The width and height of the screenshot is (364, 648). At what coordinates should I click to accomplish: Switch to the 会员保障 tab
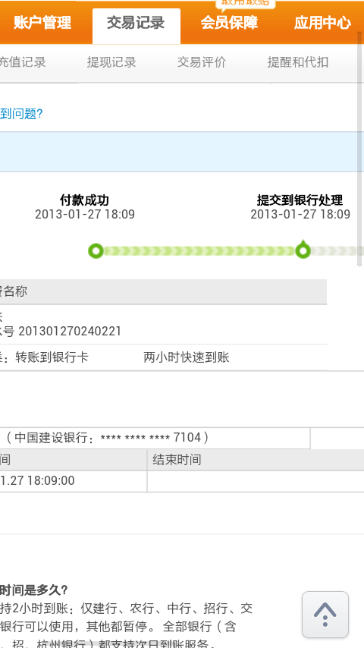point(229,23)
